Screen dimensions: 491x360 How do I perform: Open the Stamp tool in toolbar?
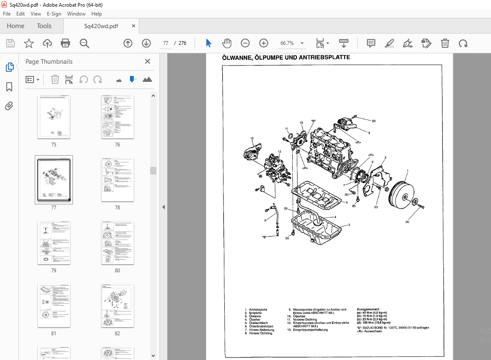point(426,43)
